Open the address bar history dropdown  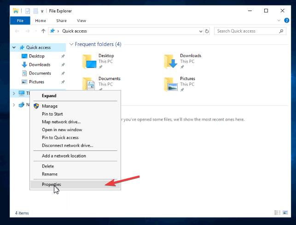coord(201,31)
